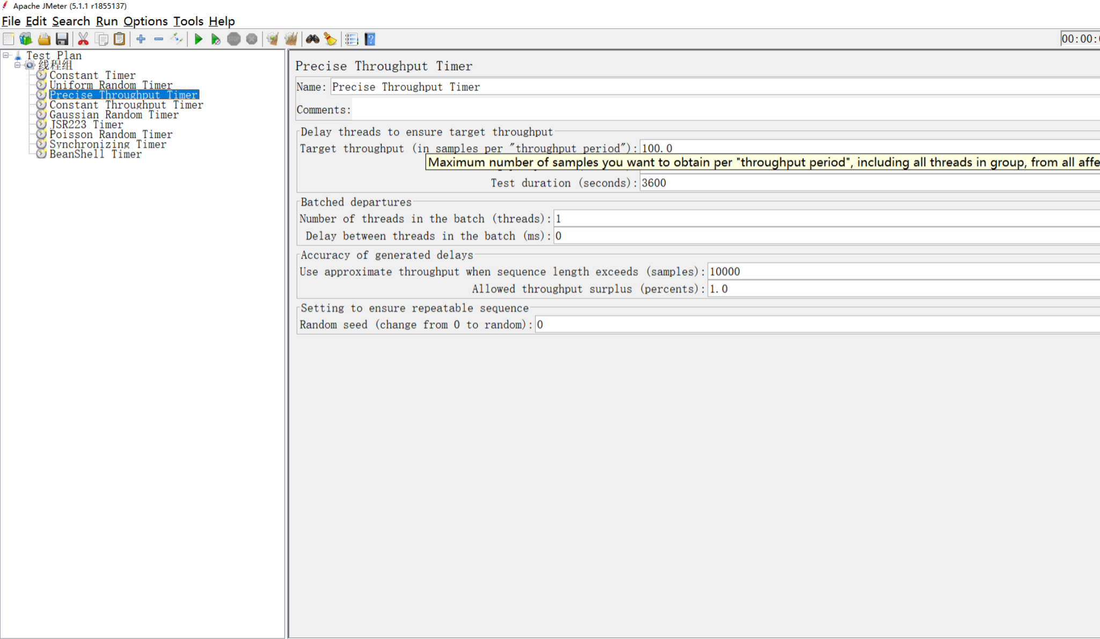Open the Run menu
This screenshot has width=1100, height=639.
click(106, 21)
